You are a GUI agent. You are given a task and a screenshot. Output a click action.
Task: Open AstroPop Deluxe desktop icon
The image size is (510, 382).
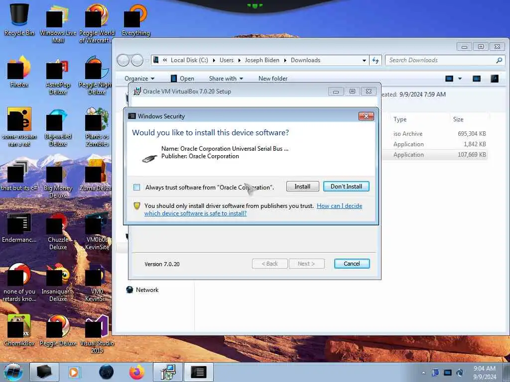pyautogui.click(x=58, y=76)
